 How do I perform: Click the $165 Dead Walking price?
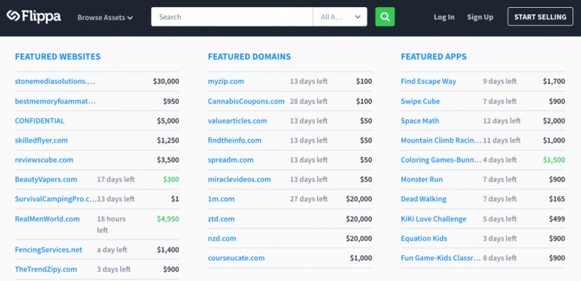pos(558,199)
